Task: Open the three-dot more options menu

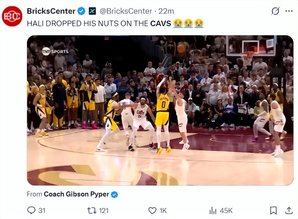Action: coord(289,11)
